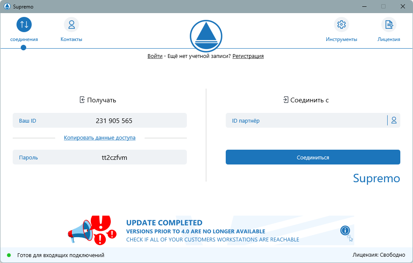The width and height of the screenshot is (413, 263).
Task: Open the соединения tab icon
Action: (x=24, y=25)
